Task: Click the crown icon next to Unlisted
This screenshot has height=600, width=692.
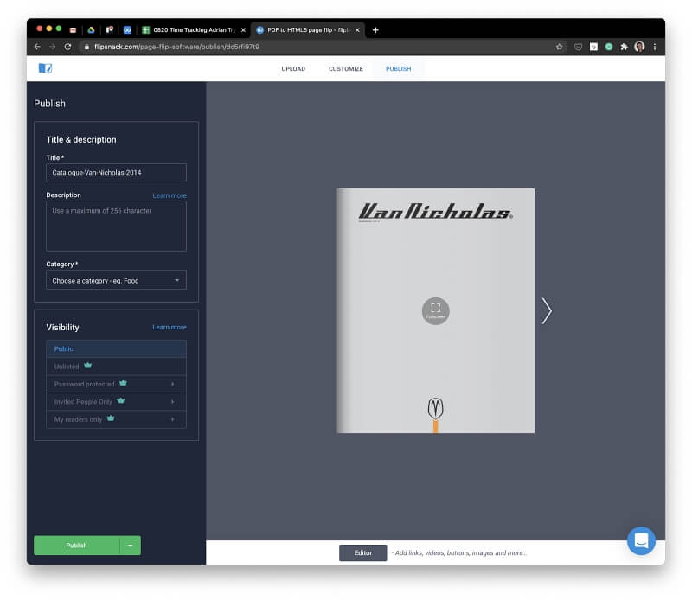Action: (88, 366)
